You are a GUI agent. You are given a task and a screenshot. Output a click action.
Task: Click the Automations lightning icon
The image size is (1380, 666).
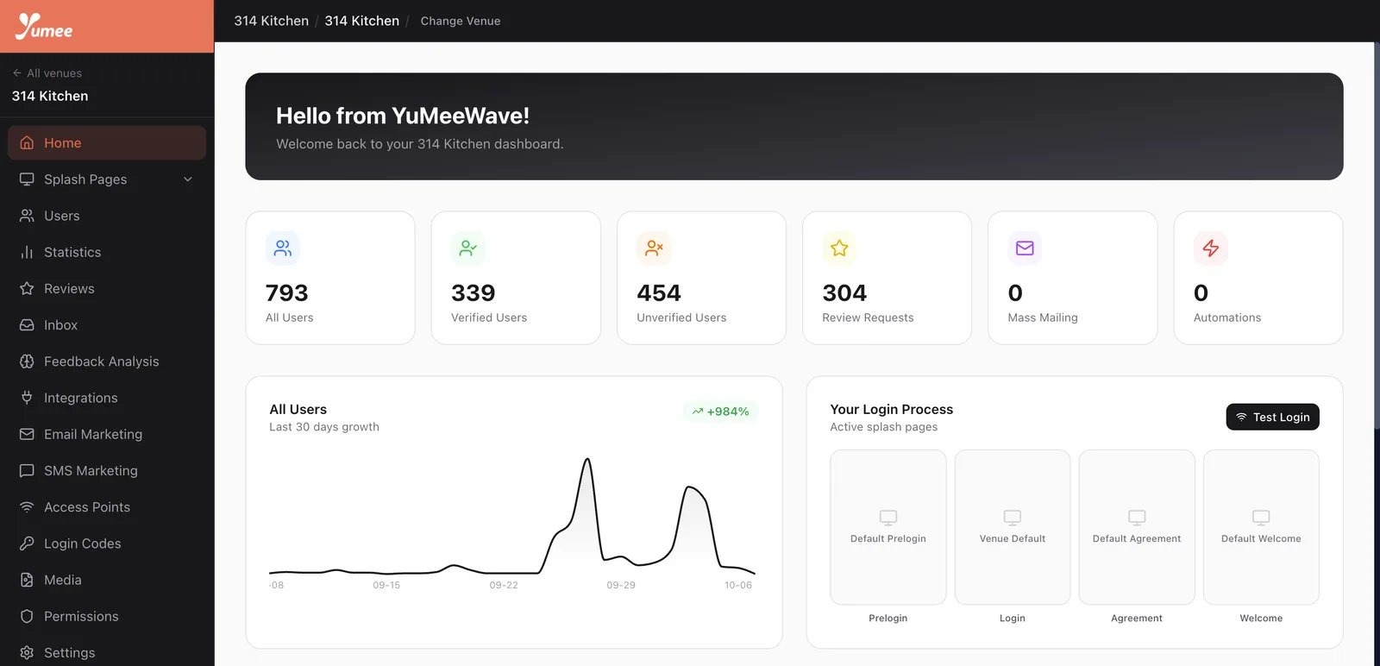pos(1211,248)
